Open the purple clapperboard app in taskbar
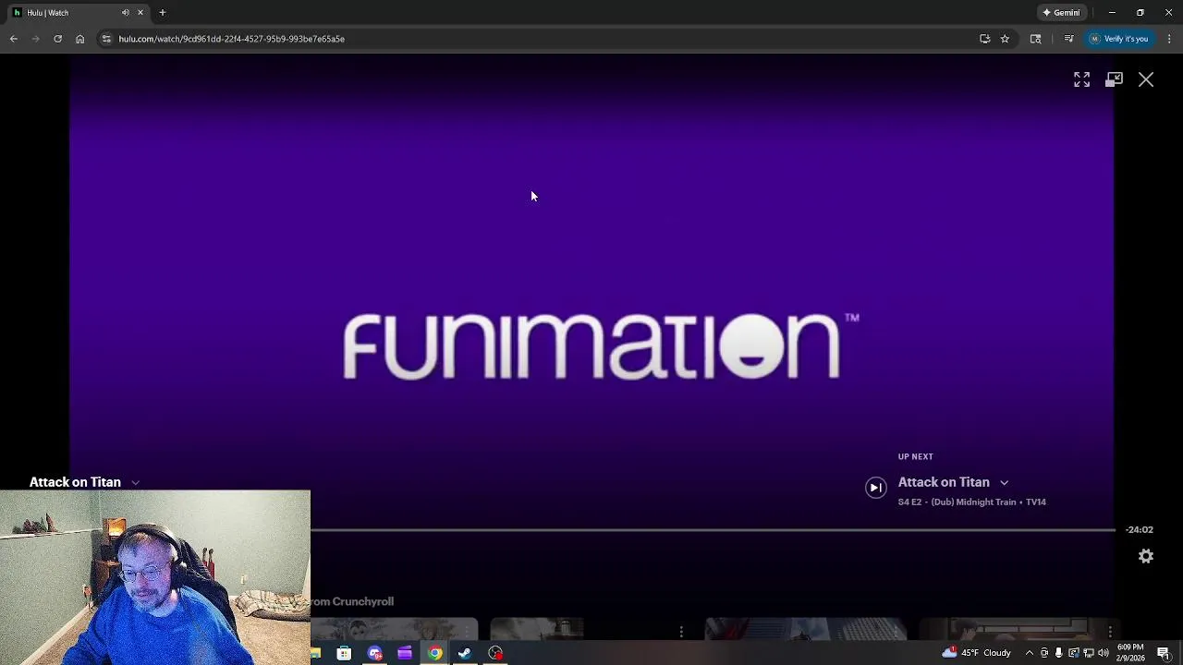Screen dimensions: 1183x665 coord(404,653)
